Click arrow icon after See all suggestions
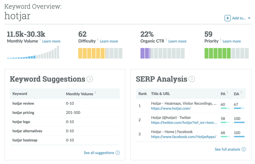The image size is (255, 164). pyautogui.click(x=118, y=153)
